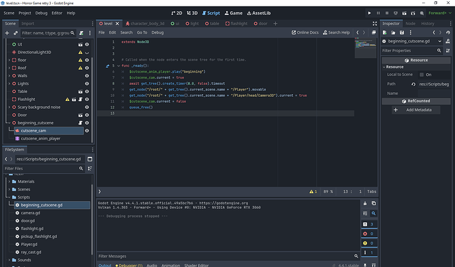Screen dimensions: 455x267
Task: Open Shader Editor bottom panel
Action: 197,265
